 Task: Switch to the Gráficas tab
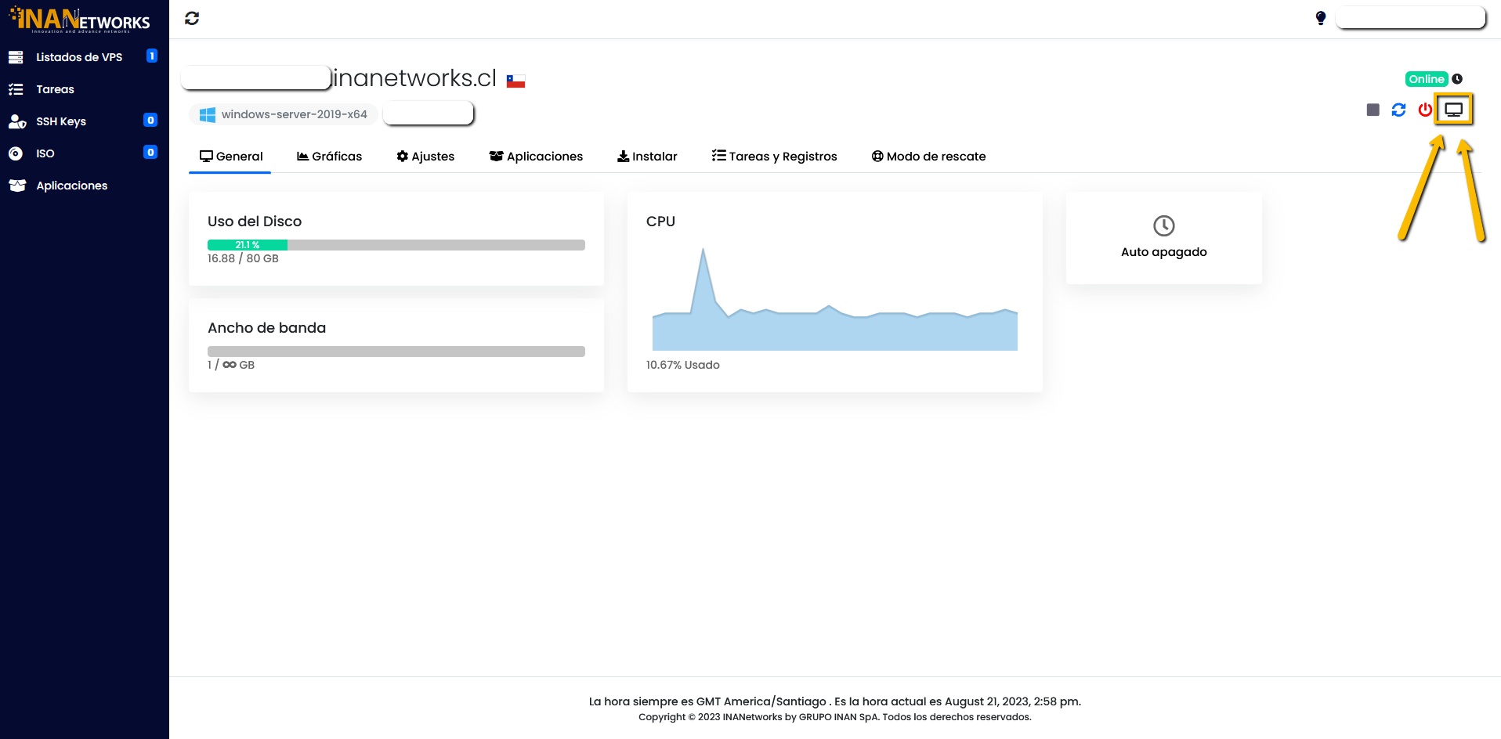point(329,157)
